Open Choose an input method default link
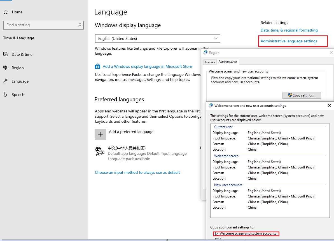Viewport: 334px width, 241px height. [137, 173]
